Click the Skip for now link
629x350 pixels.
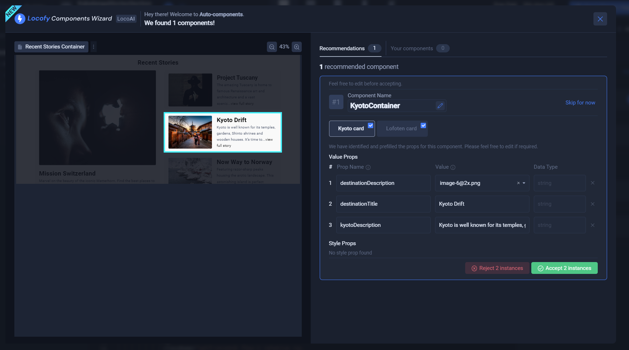point(580,102)
